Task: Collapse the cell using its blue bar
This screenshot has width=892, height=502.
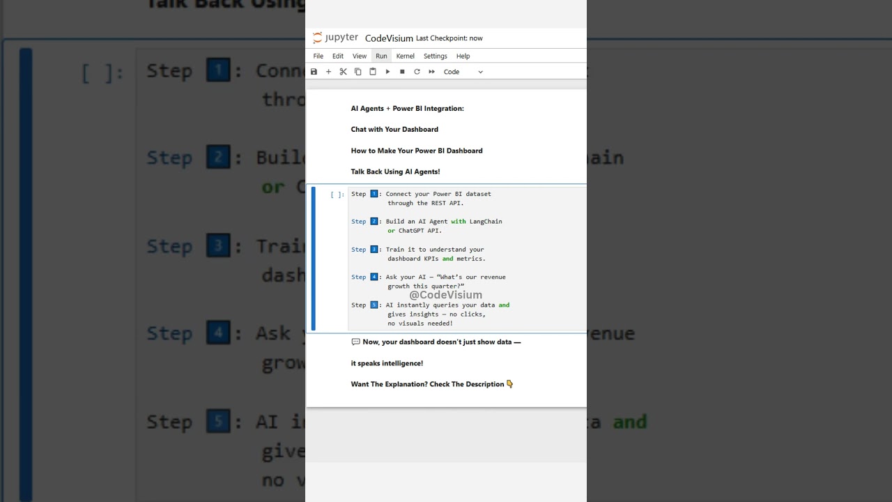Action: (313, 259)
